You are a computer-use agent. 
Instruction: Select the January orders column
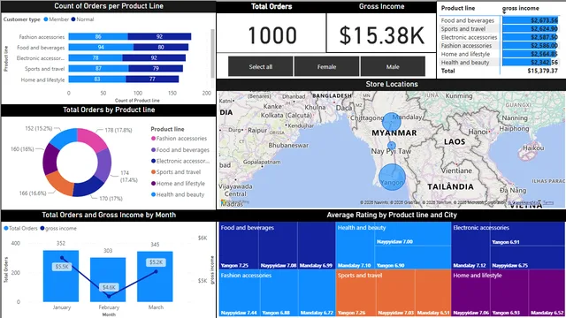pos(61,276)
